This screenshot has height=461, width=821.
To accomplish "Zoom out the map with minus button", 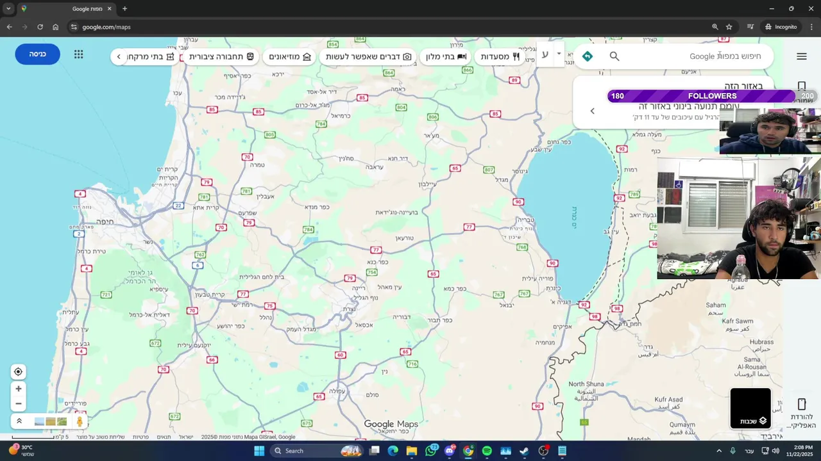I will (x=18, y=403).
